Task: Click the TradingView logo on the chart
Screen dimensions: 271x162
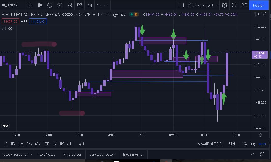Action: [x=6, y=126]
